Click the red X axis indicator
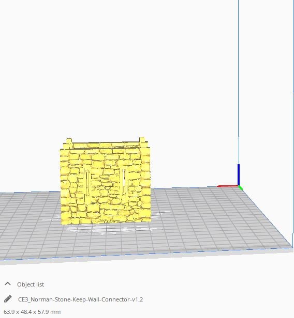 pyautogui.click(x=227, y=186)
